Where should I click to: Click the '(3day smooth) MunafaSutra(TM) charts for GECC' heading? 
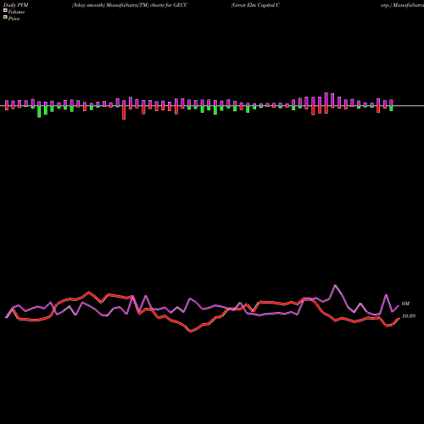[x=130, y=5]
